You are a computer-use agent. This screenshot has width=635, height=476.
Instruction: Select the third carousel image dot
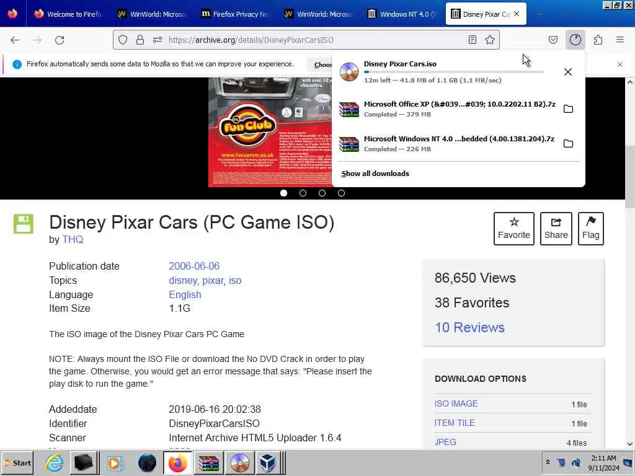pyautogui.click(x=322, y=193)
